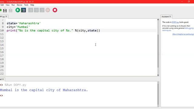Click the Open file toolbar icon
This screenshot has width=194, height=109.
[x=5, y=10]
